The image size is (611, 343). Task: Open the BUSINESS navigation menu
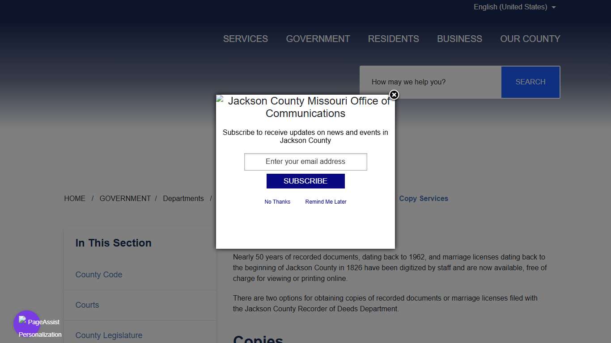[459, 39]
